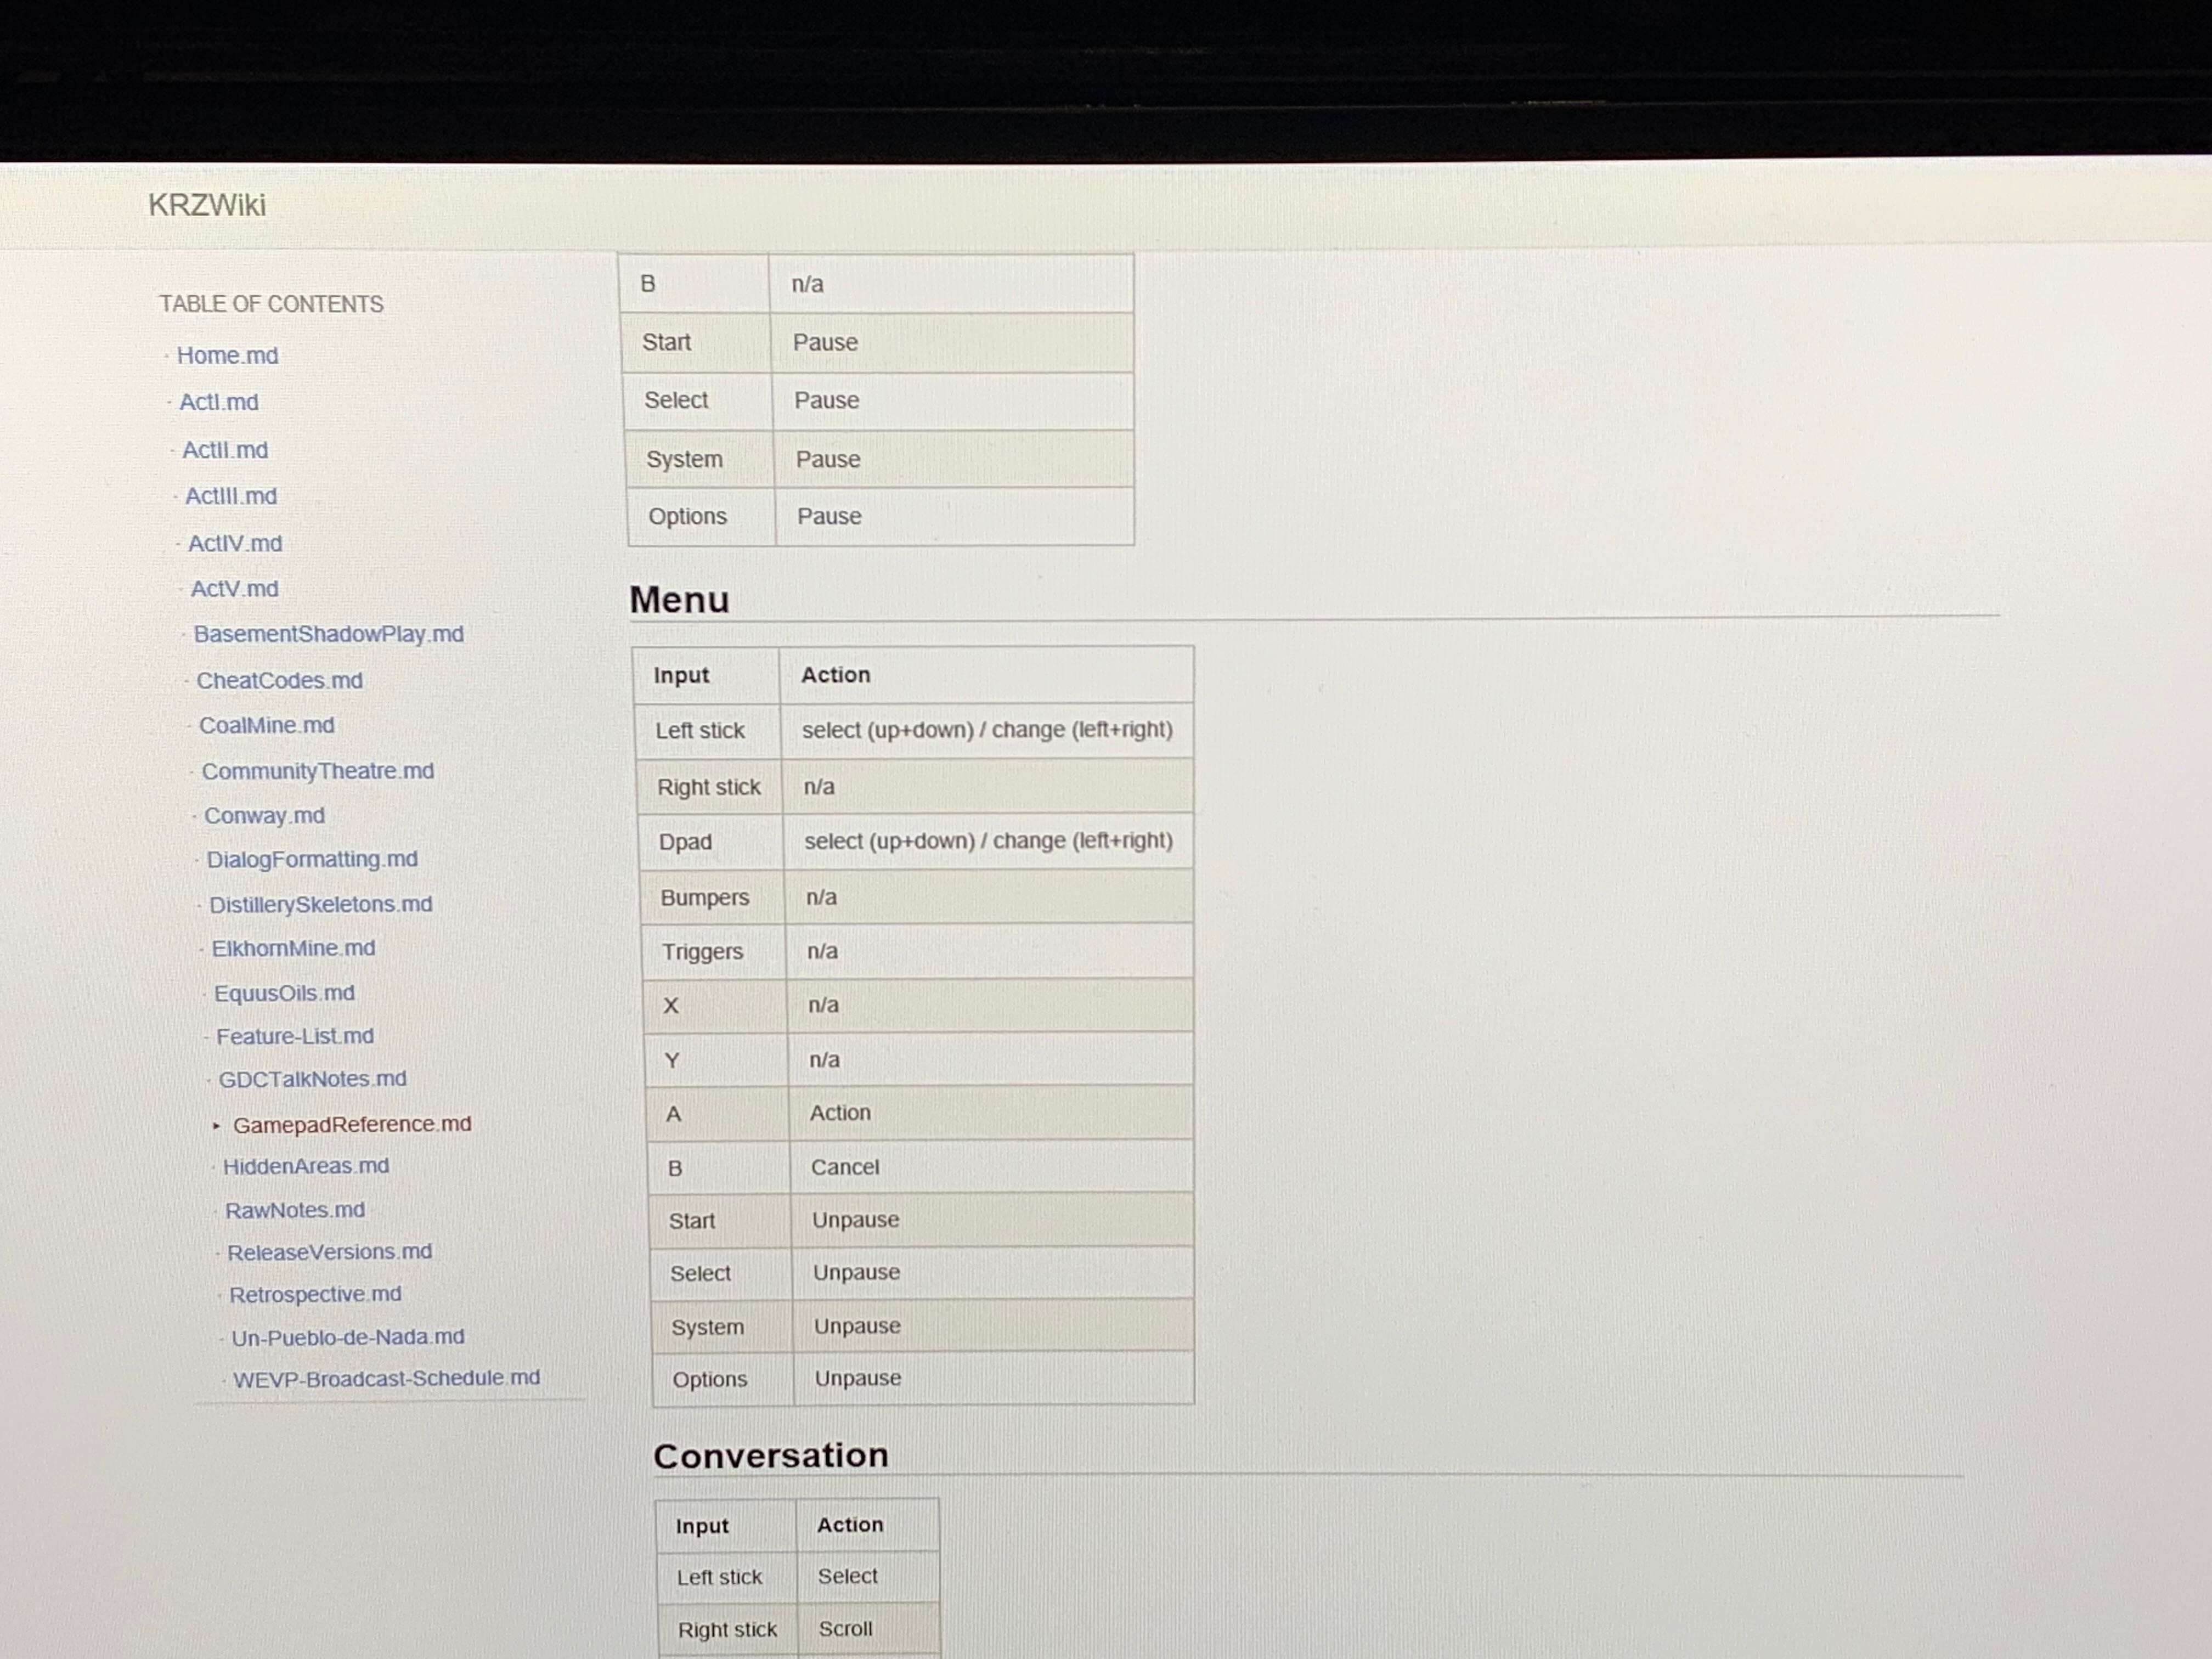This screenshot has height=1659, width=2212.
Task: Open the EquusOils.md page
Action: point(284,993)
